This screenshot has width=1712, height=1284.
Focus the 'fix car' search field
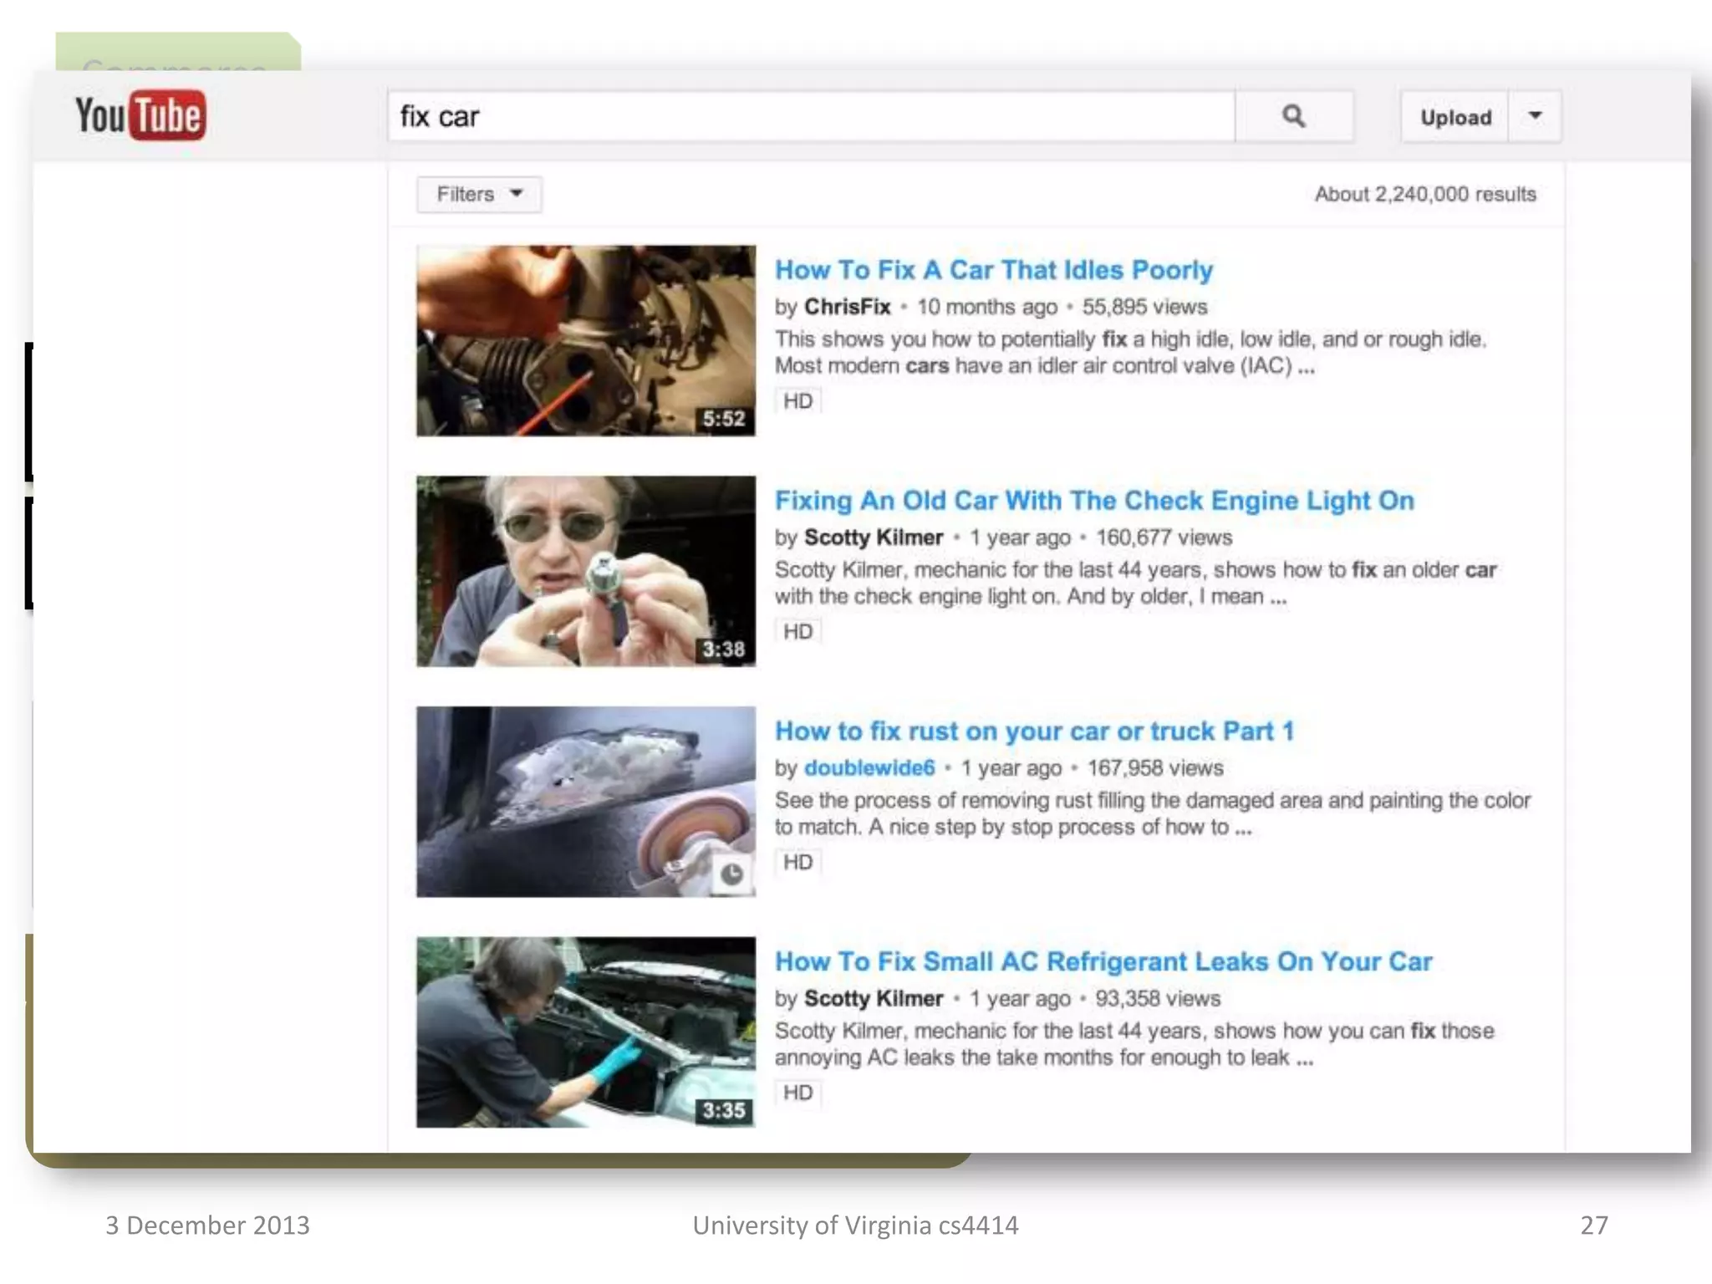click(x=809, y=117)
